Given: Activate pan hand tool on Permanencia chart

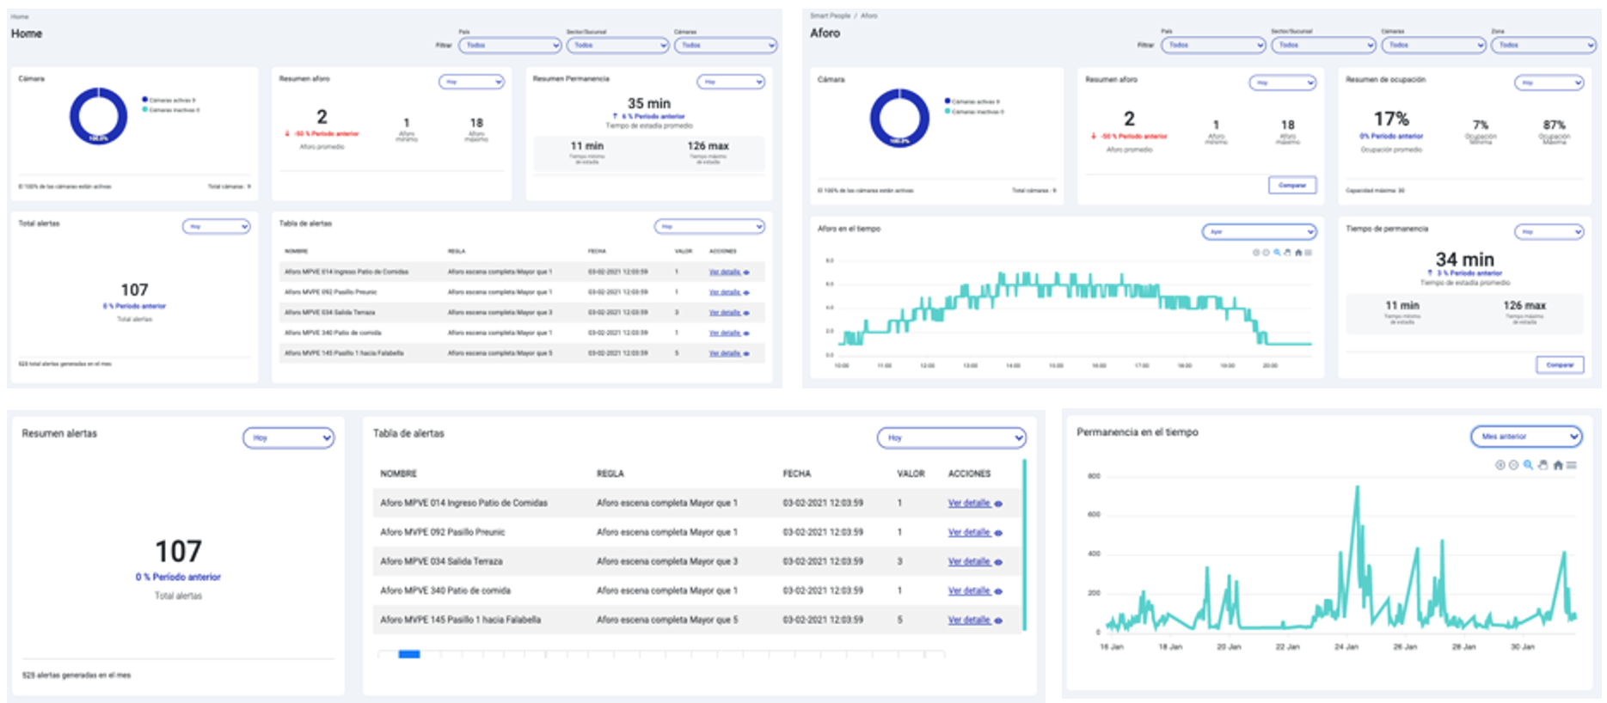Looking at the screenshot, I should point(1543,465).
